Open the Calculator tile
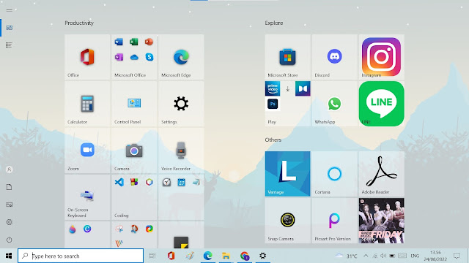 click(87, 104)
